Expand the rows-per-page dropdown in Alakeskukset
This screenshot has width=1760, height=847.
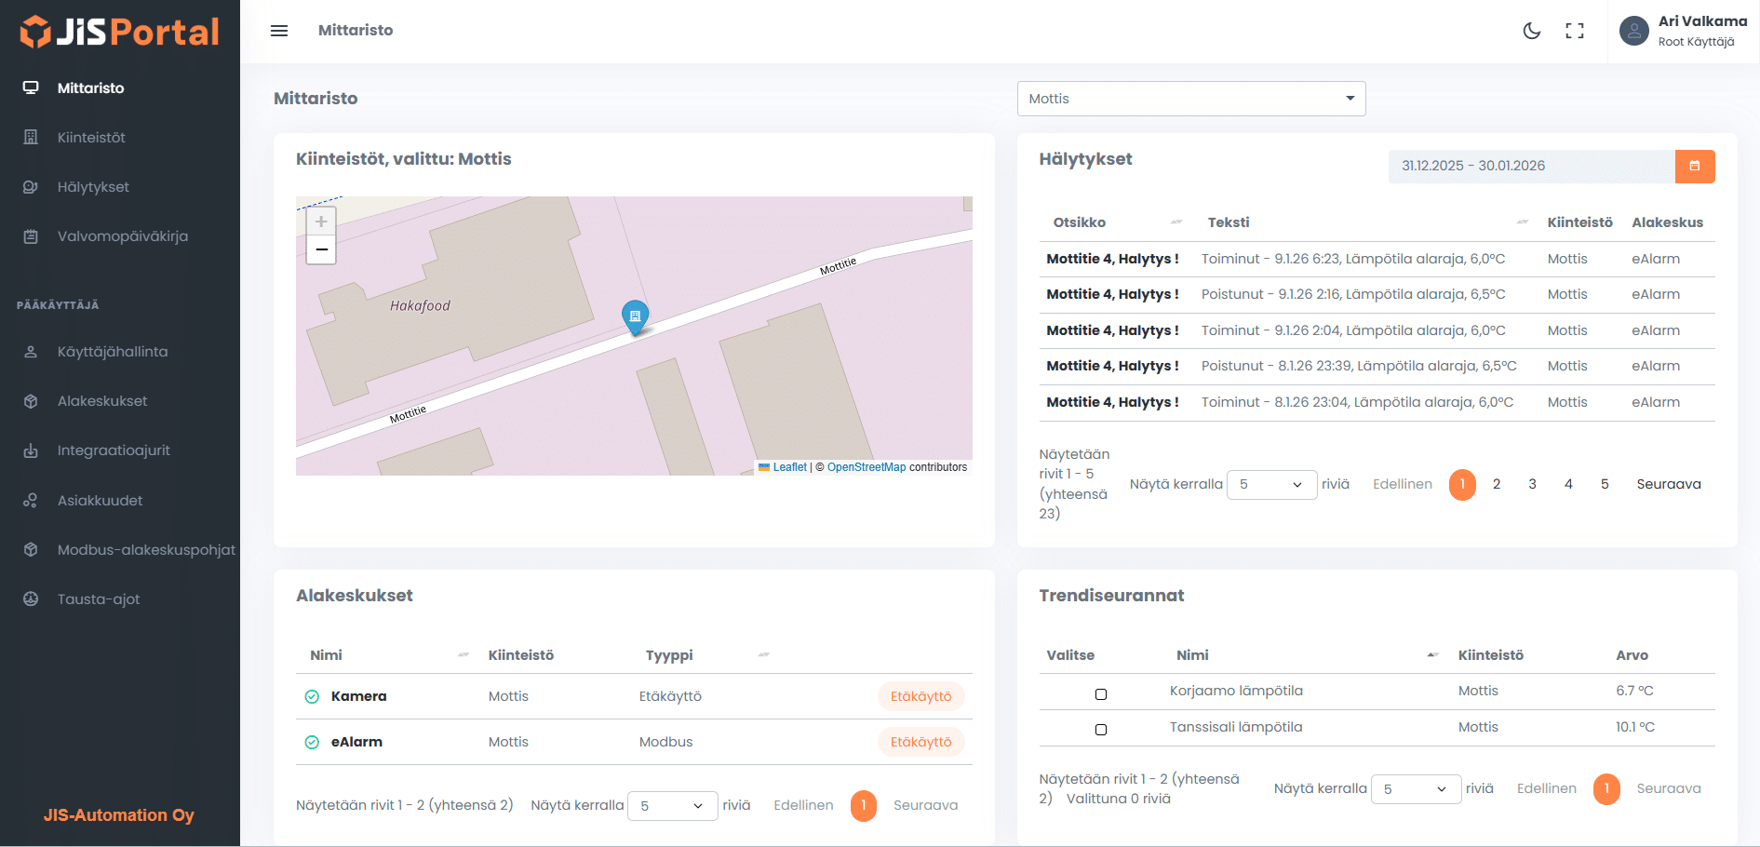coord(672,806)
